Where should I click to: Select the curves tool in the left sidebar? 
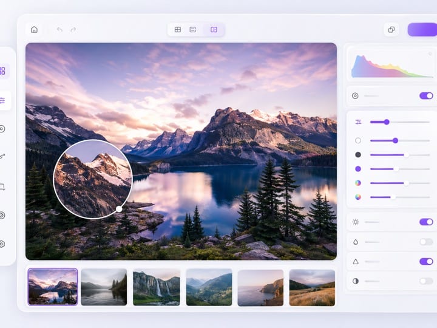click(x=2, y=156)
